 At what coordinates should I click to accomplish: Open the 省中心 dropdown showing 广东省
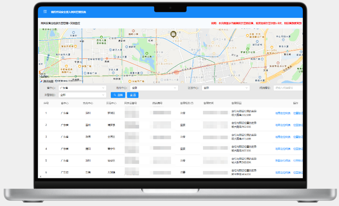click(x=82, y=88)
